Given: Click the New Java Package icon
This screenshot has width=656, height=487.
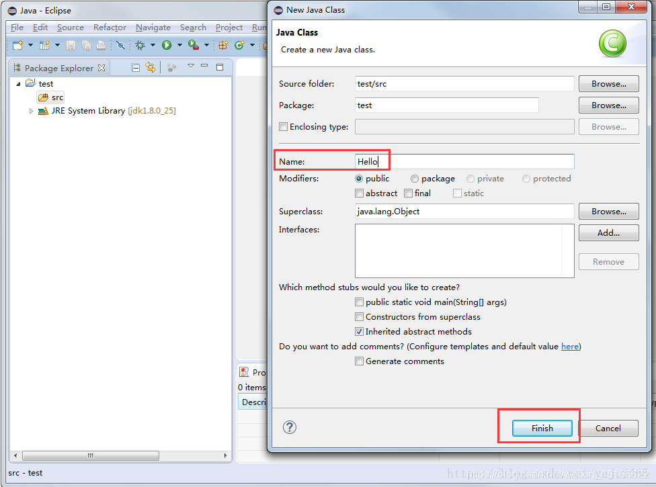Looking at the screenshot, I should click(x=223, y=45).
